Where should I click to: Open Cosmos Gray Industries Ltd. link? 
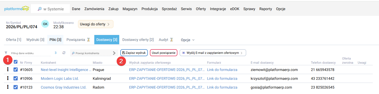click(64, 87)
